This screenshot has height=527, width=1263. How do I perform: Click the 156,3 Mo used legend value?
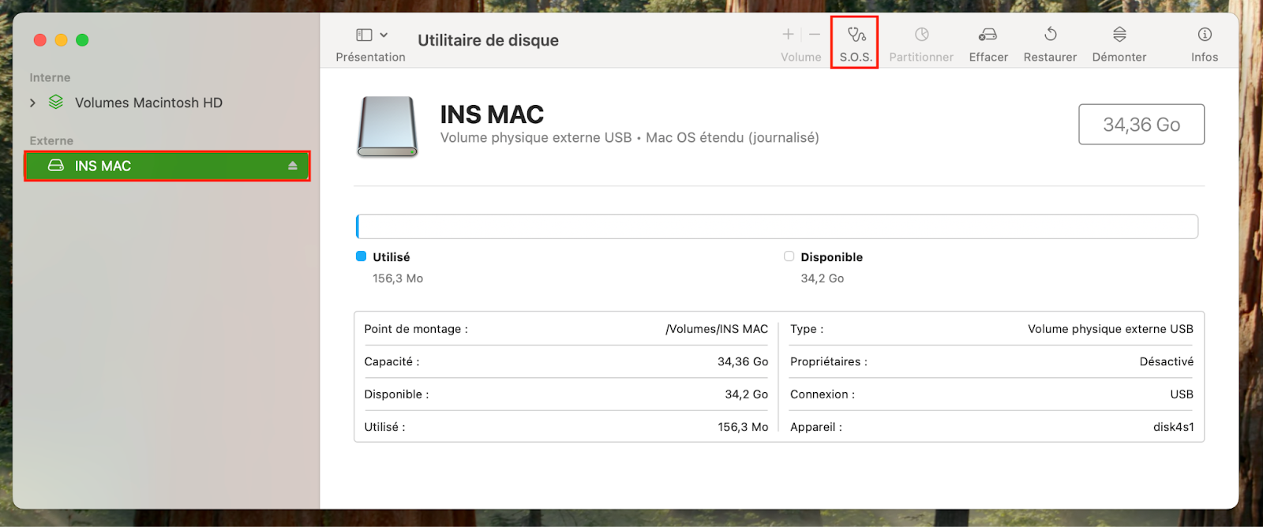click(398, 278)
